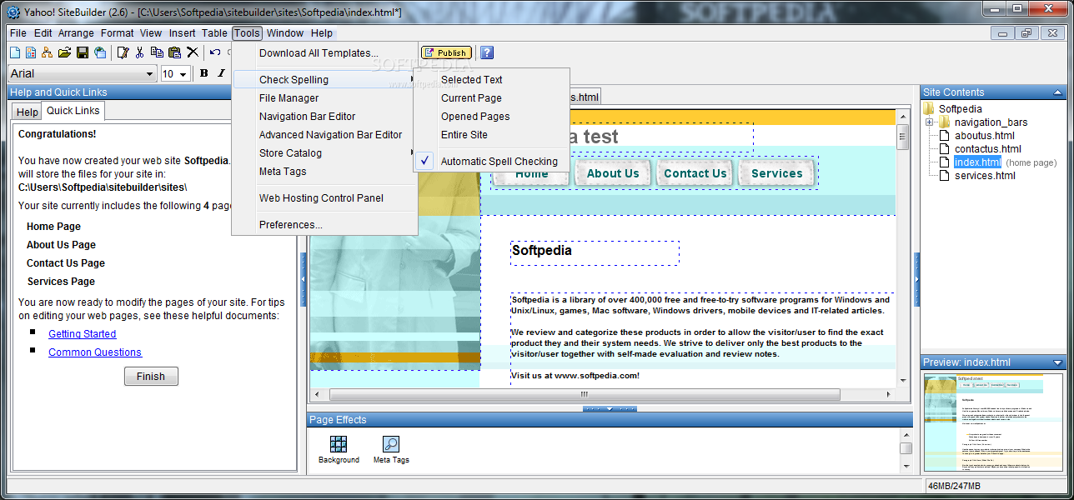Toggle Bold formatting button
The width and height of the screenshot is (1074, 500).
tap(204, 73)
